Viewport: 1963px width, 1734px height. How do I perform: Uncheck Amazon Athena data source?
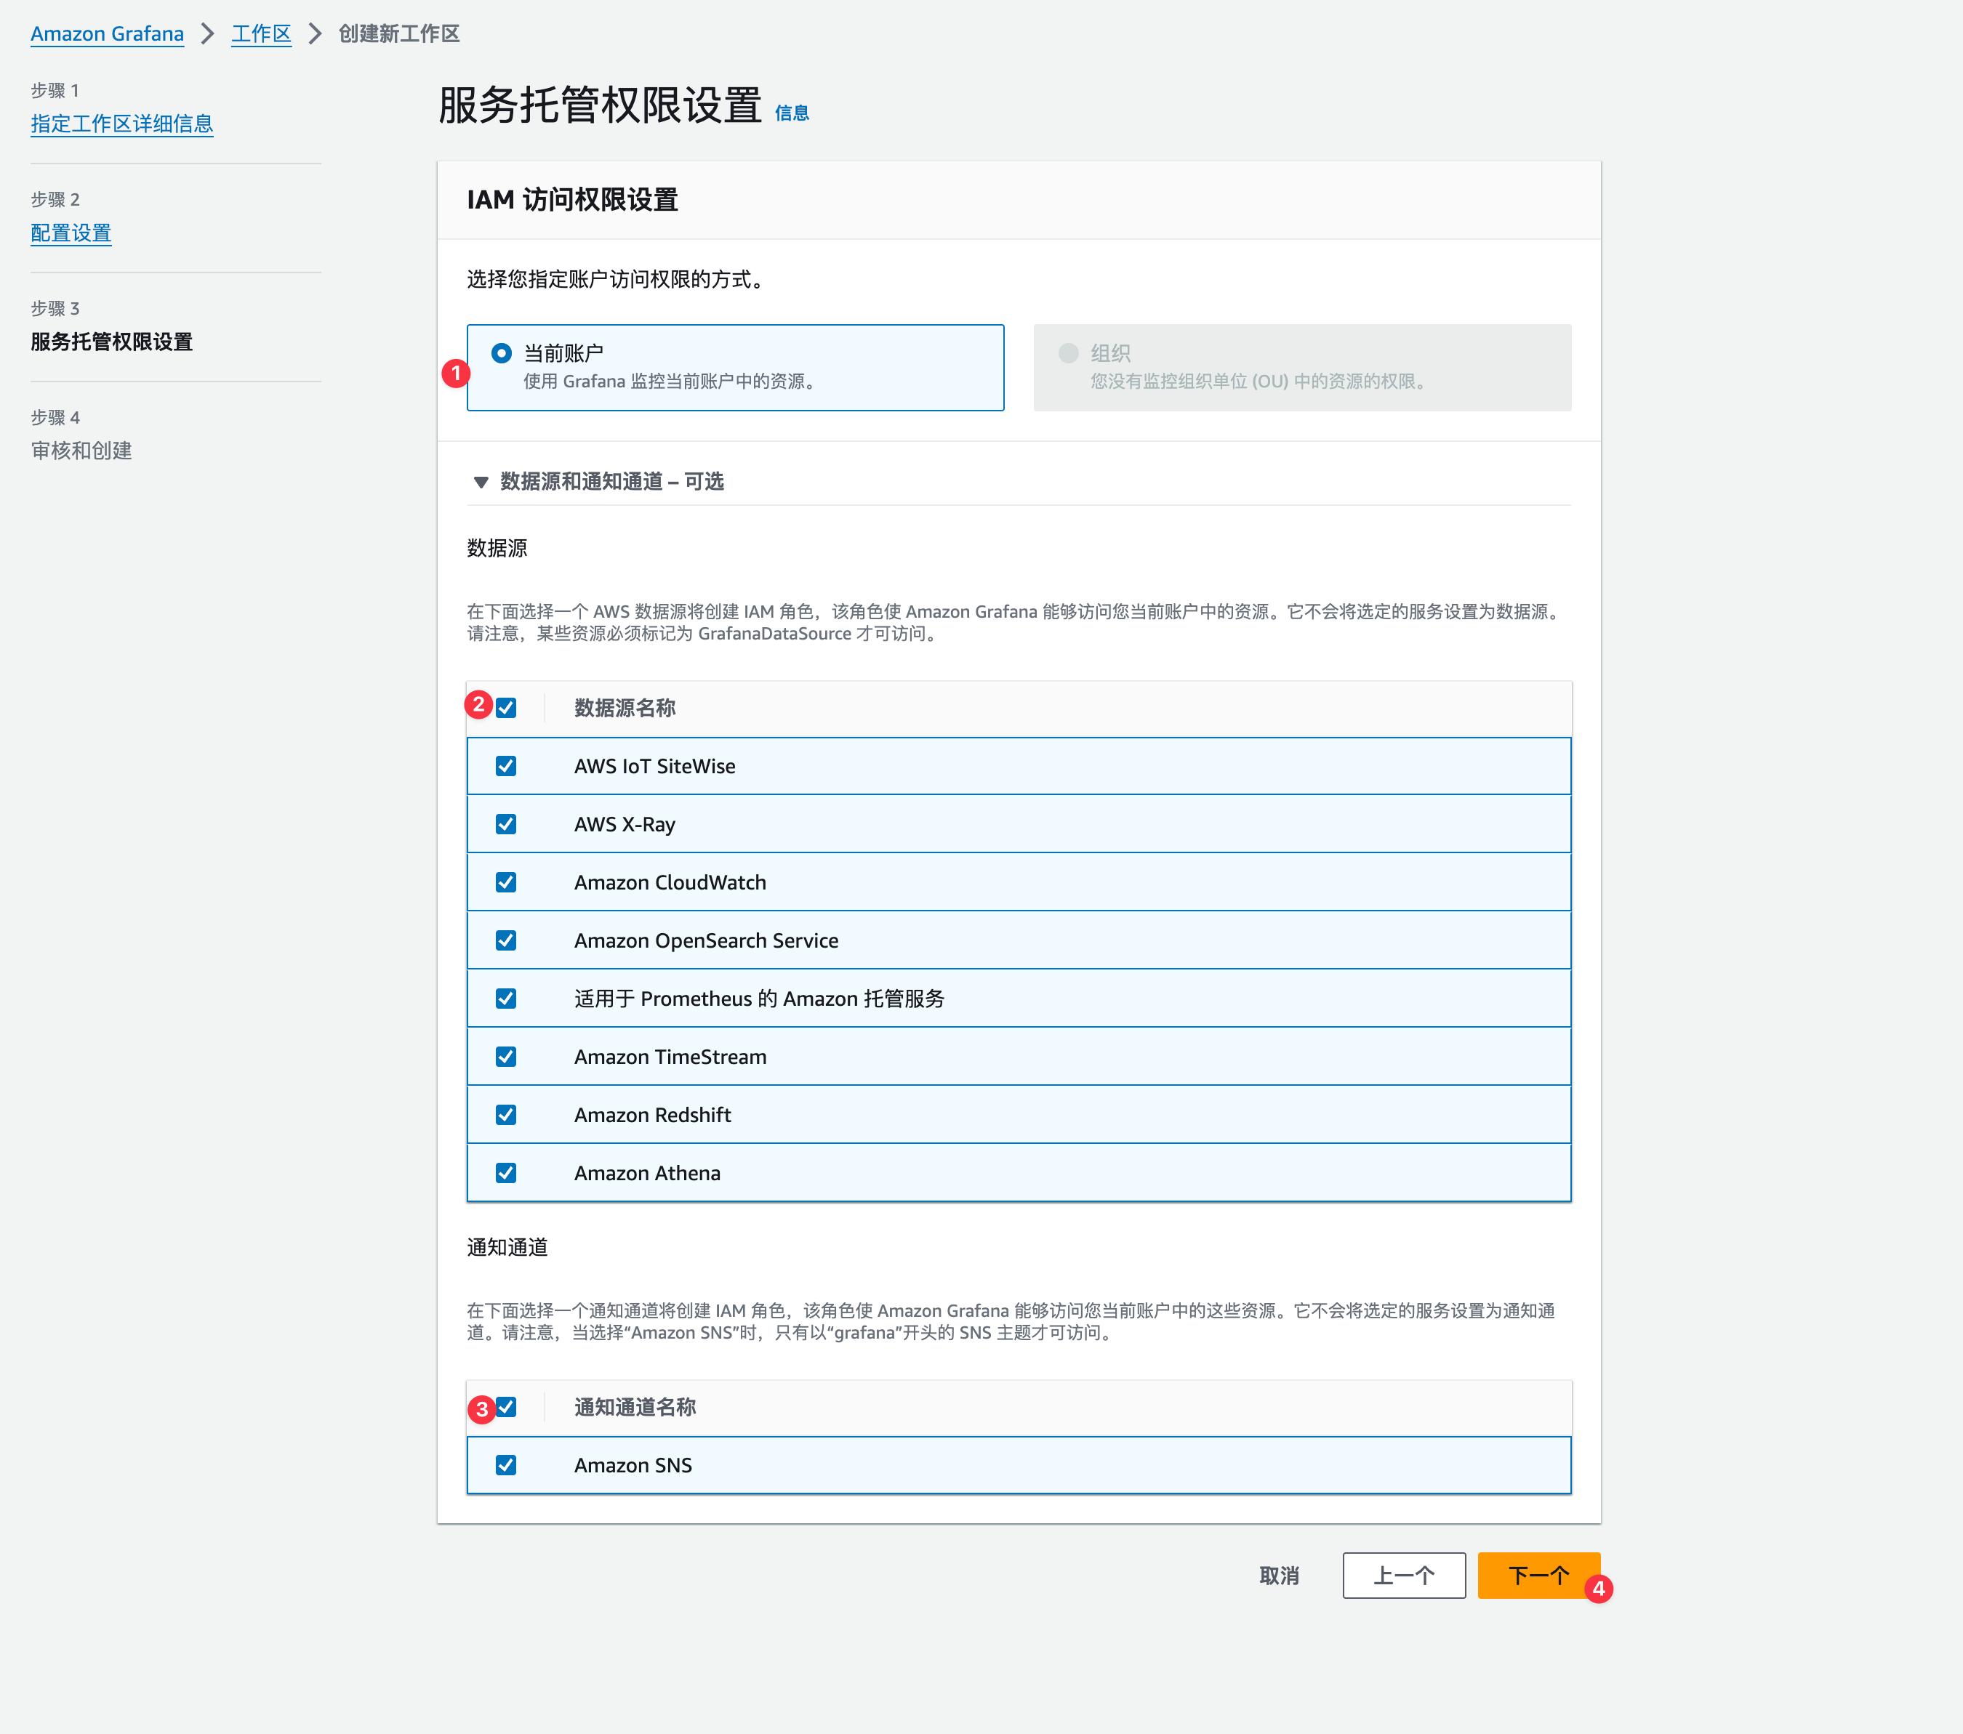[506, 1172]
